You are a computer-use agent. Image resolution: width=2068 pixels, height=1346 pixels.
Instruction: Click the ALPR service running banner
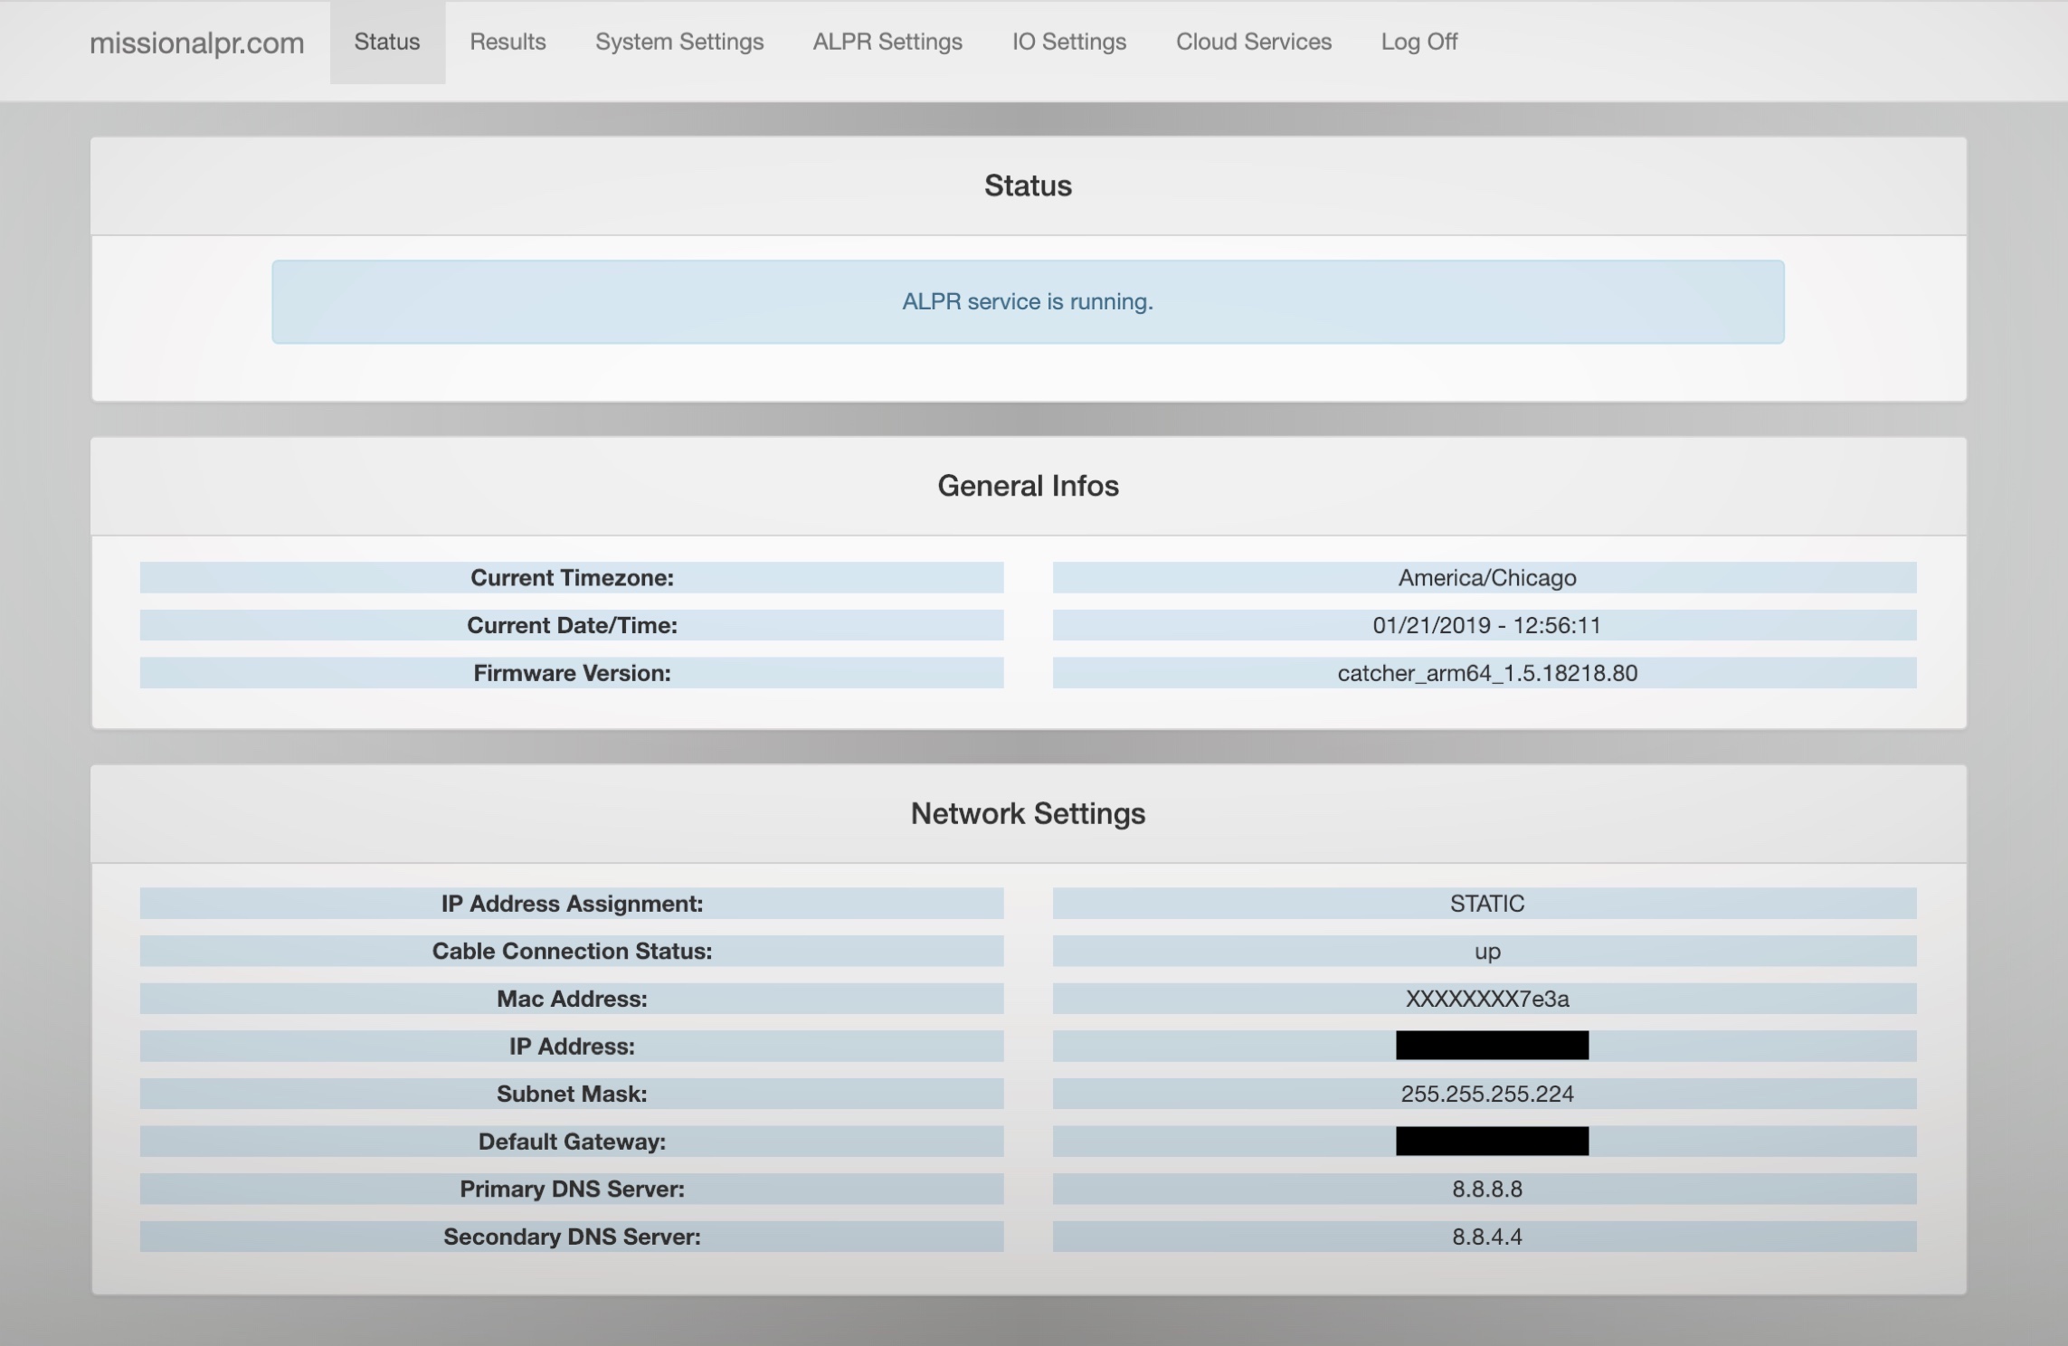pos(1028,301)
